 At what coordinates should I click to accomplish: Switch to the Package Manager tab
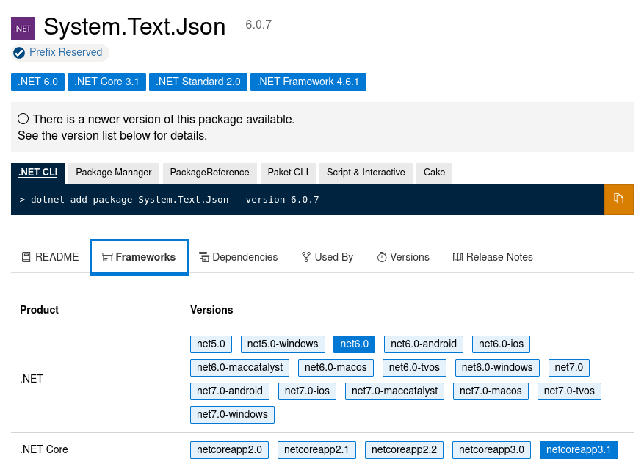coord(114,173)
